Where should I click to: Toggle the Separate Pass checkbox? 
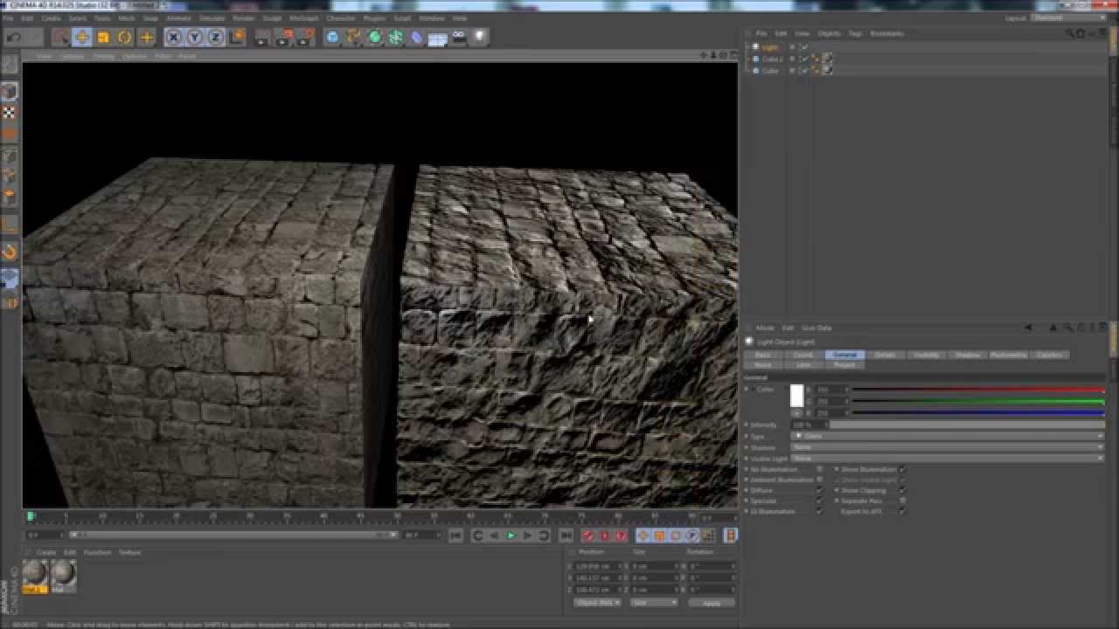click(x=902, y=501)
